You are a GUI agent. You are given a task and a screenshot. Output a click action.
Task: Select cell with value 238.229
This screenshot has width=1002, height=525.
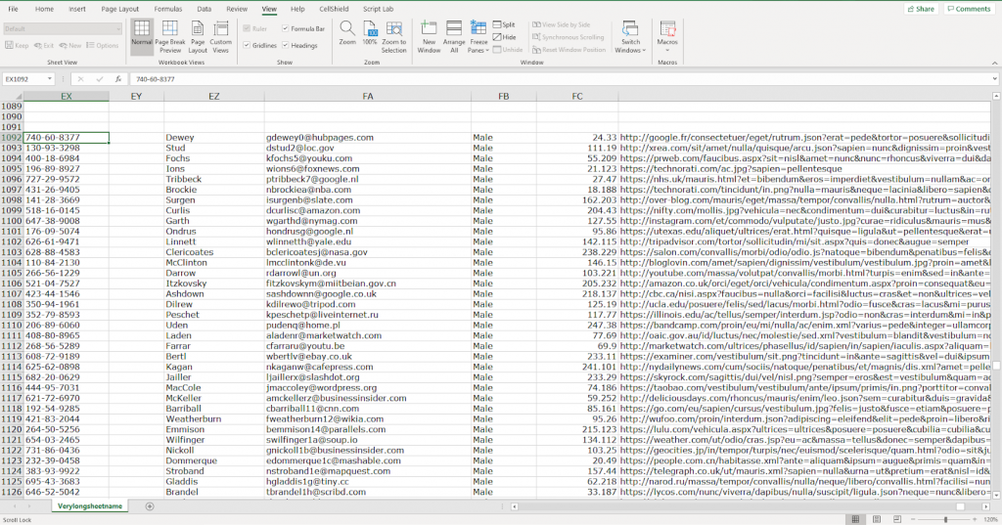tap(577, 252)
